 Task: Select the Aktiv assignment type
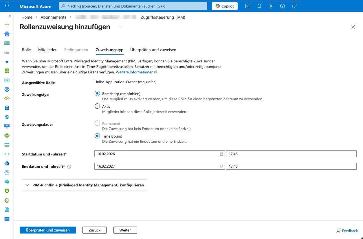pos(97,106)
